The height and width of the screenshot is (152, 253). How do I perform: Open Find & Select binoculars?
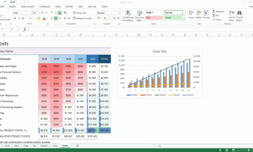(239, 16)
